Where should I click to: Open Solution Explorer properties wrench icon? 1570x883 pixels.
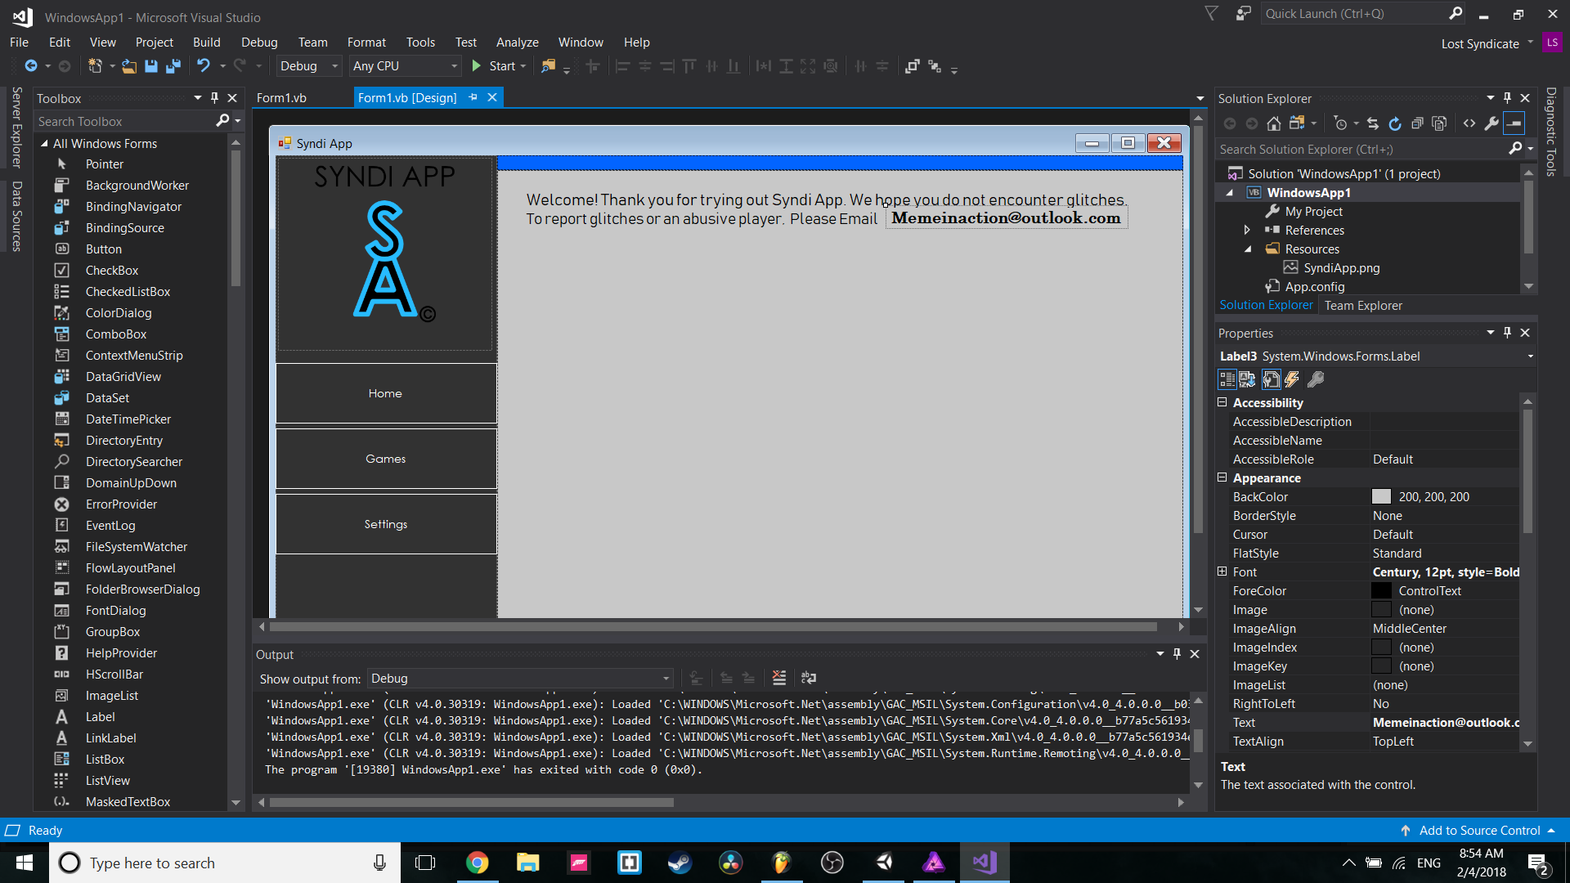pyautogui.click(x=1491, y=123)
